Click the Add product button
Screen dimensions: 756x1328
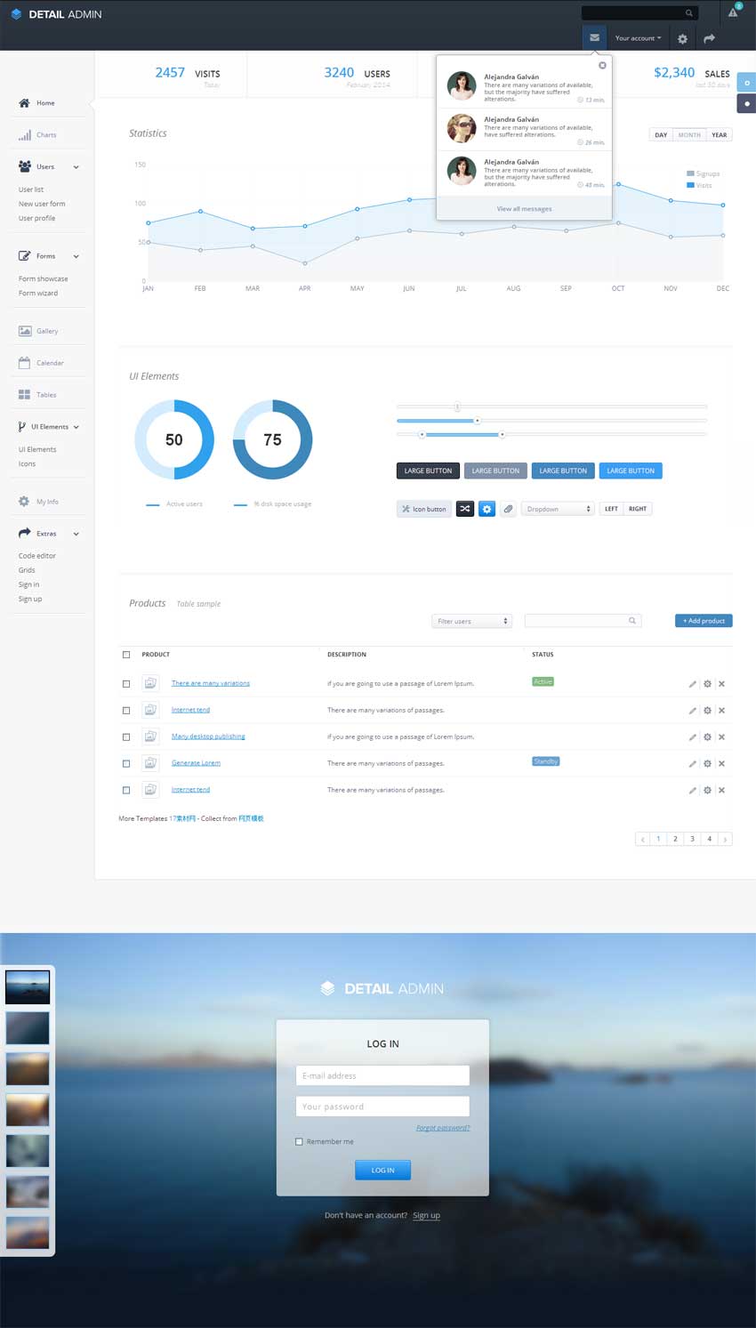point(704,621)
